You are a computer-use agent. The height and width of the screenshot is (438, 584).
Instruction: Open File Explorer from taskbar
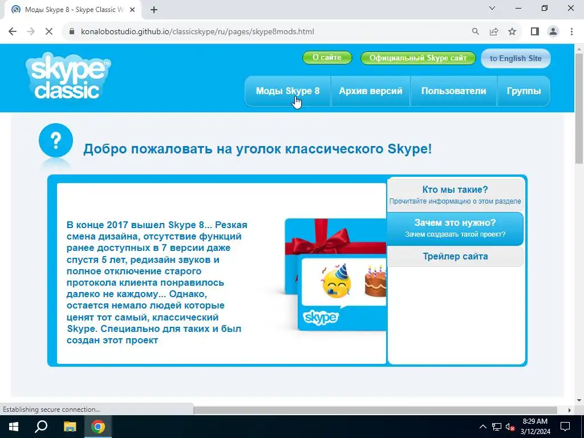coord(70,427)
